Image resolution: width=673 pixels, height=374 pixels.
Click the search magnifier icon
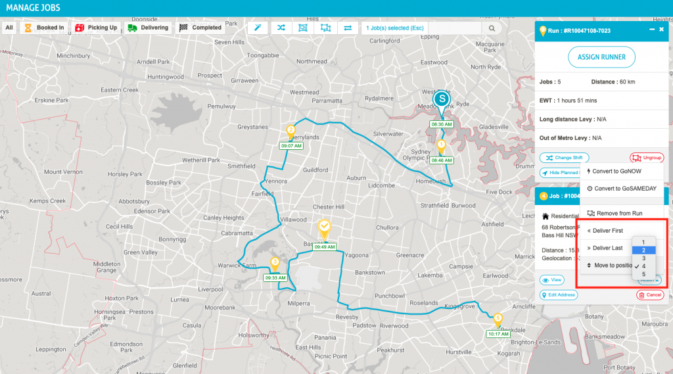(492, 28)
